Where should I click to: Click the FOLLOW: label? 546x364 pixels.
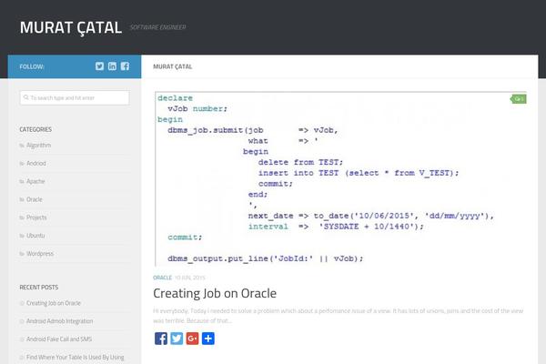32,66
